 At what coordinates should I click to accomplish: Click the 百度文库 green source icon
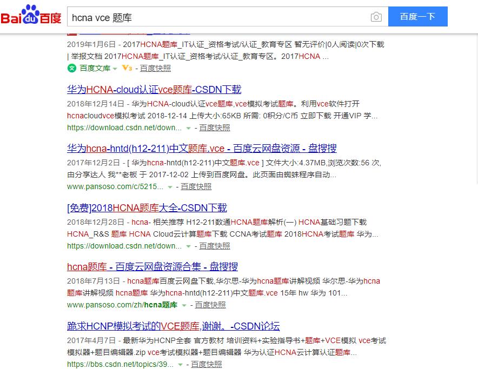click(71, 68)
